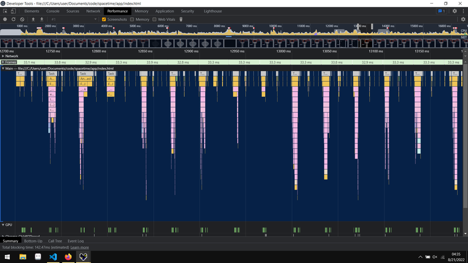Select the first filmstrip screenshot thumbnail

[6, 43]
